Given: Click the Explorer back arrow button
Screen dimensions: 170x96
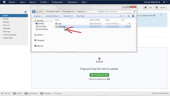Looking at the screenshot, I should (x=34, y=11).
